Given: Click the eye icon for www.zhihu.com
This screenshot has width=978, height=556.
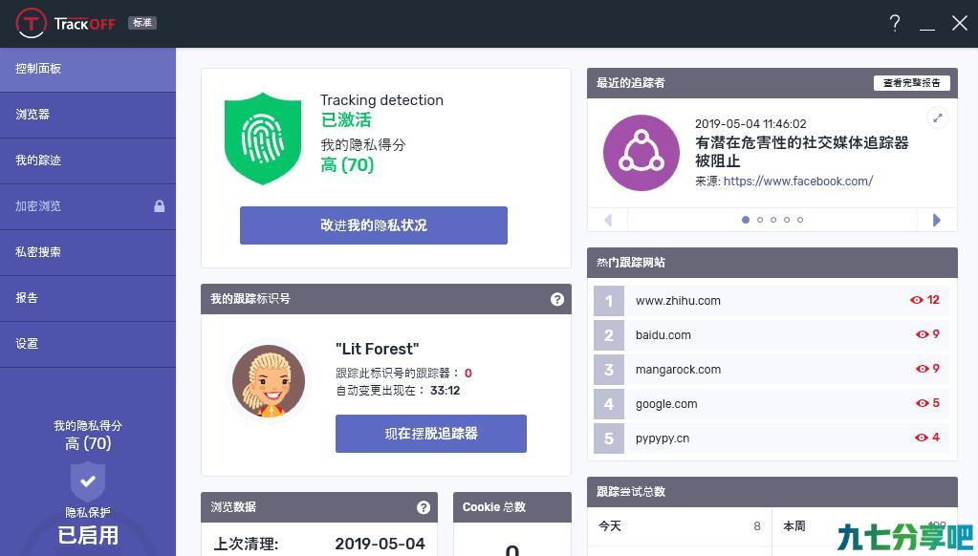Looking at the screenshot, I should point(916,300).
